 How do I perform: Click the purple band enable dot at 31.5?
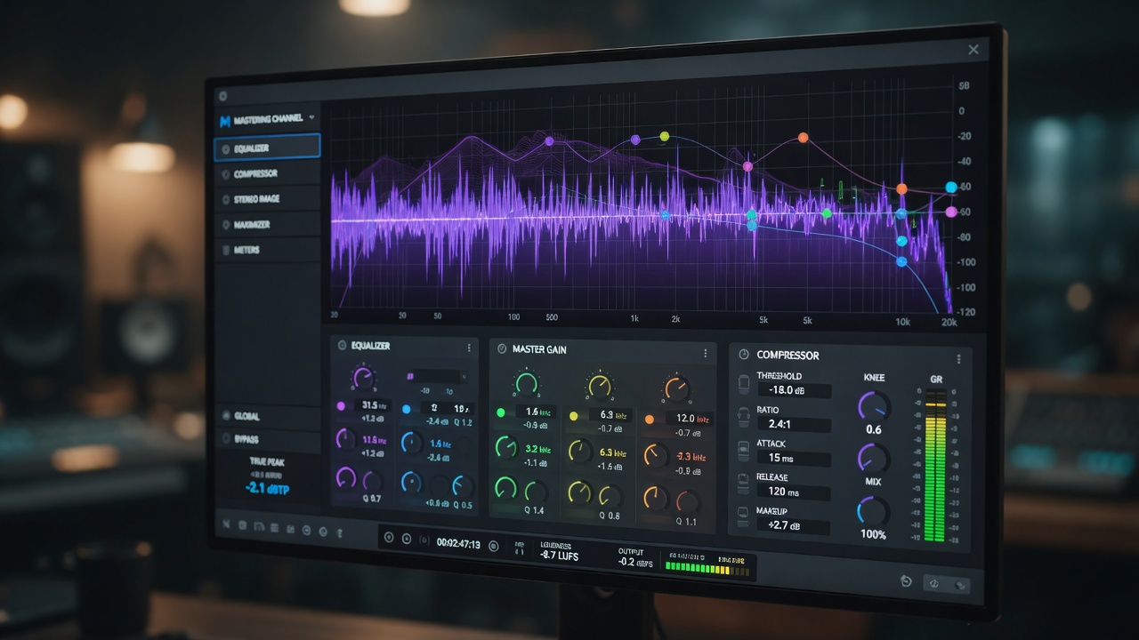point(341,405)
